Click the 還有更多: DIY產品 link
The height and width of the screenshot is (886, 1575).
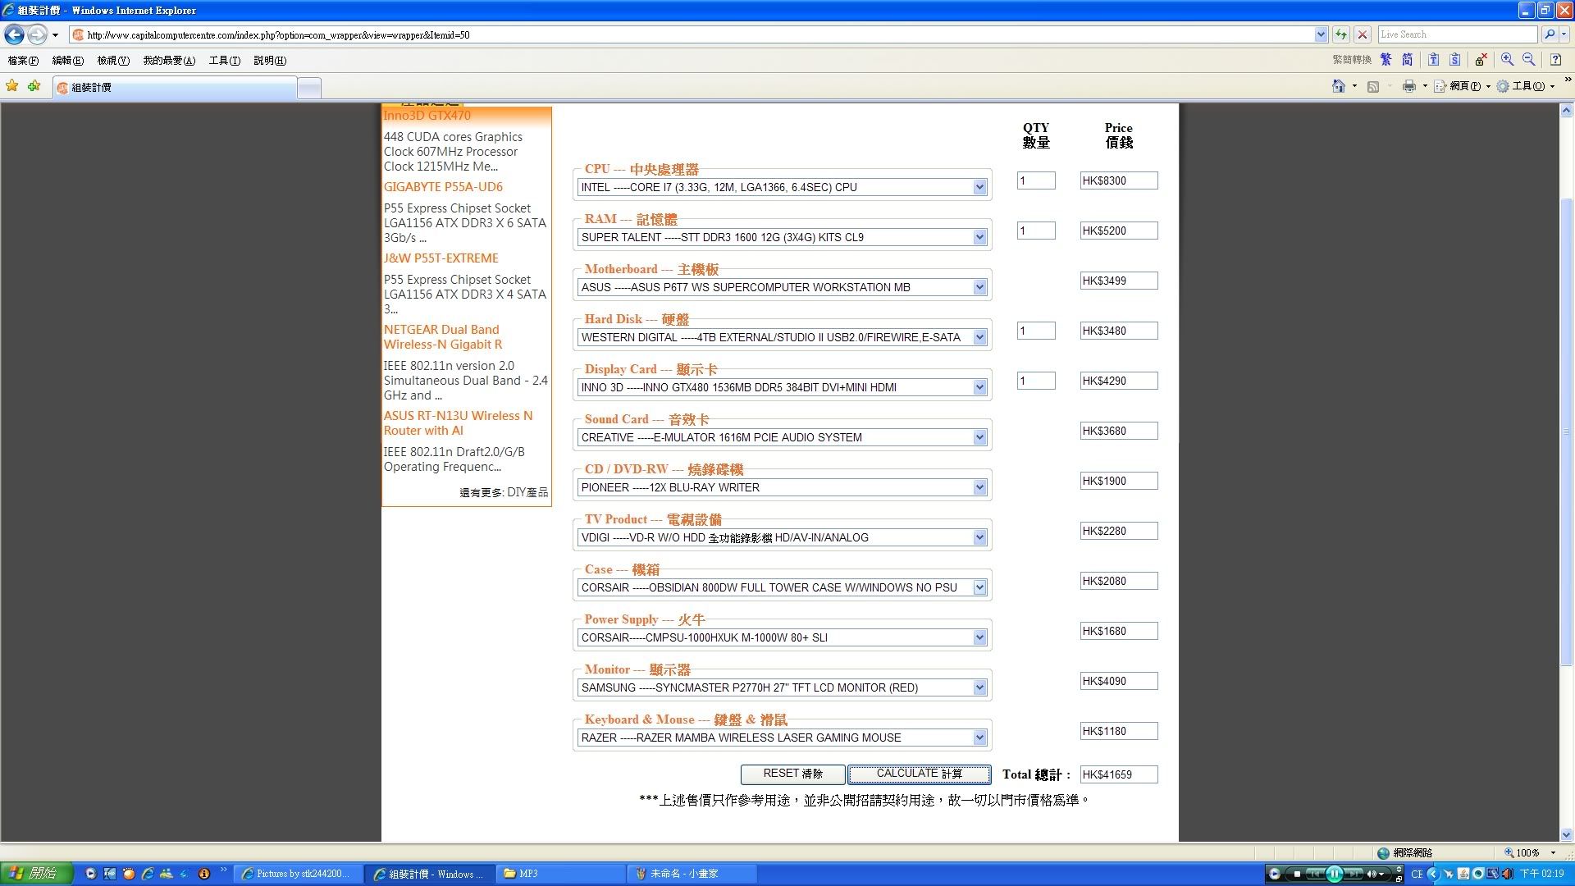tap(504, 492)
